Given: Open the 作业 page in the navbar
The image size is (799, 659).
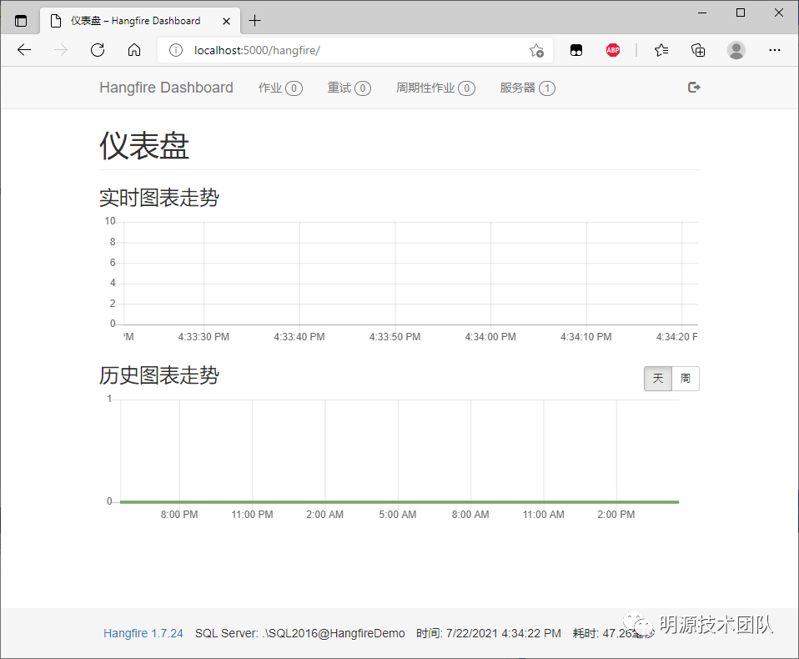Looking at the screenshot, I should pos(279,88).
